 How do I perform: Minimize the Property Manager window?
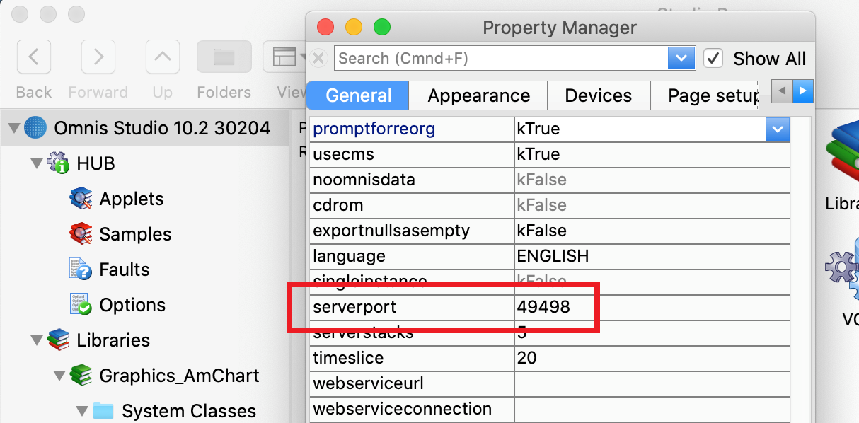click(354, 28)
